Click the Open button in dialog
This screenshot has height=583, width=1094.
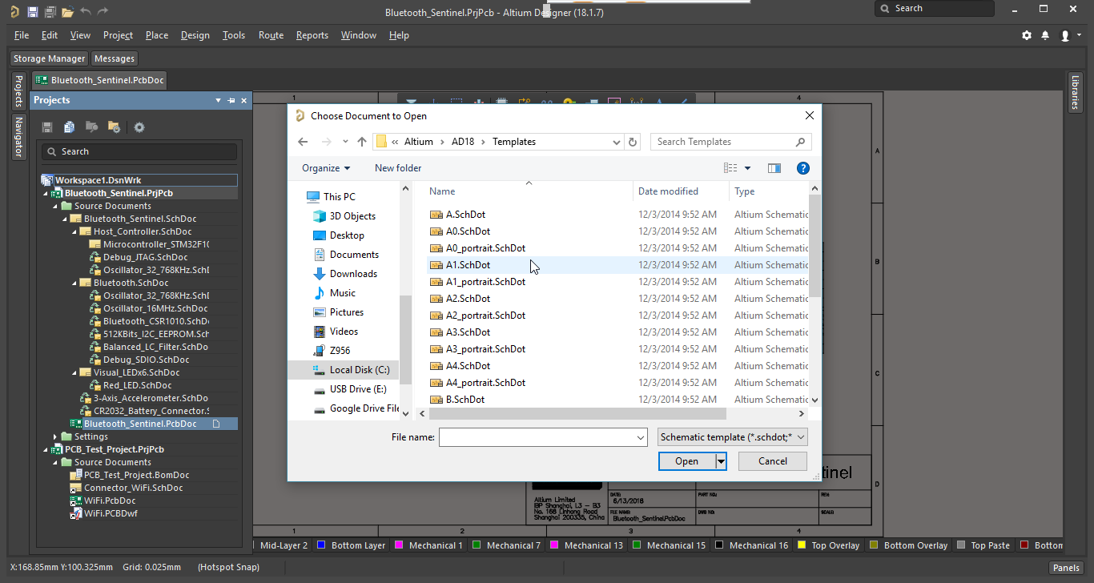[x=686, y=461]
